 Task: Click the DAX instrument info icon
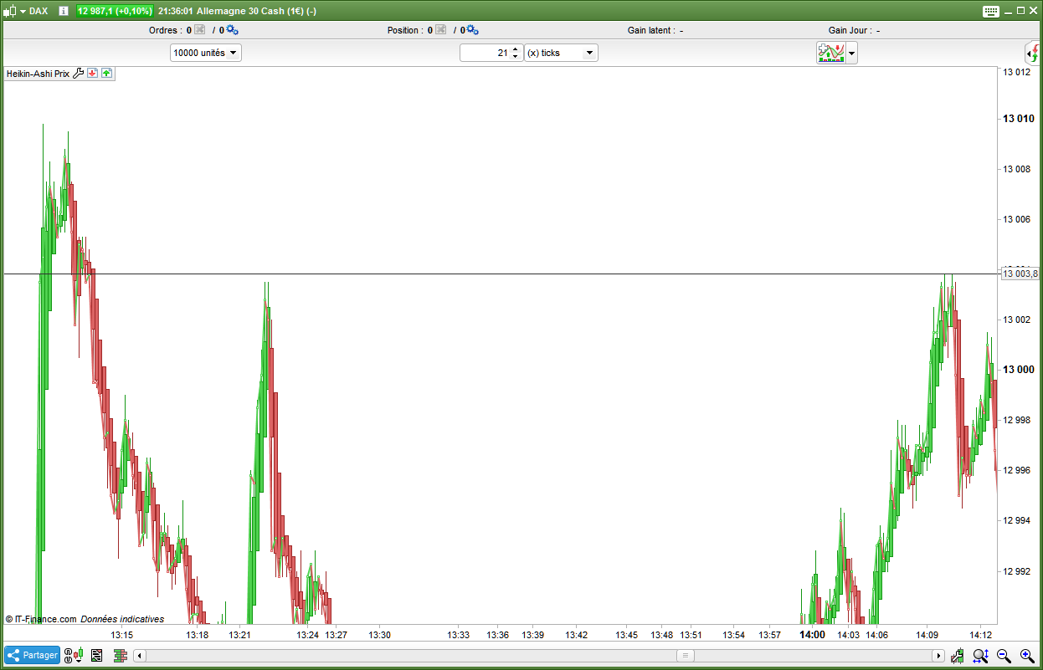[x=64, y=11]
